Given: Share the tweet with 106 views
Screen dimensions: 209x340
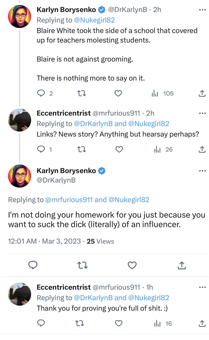Looking at the screenshot, I should point(202,93).
